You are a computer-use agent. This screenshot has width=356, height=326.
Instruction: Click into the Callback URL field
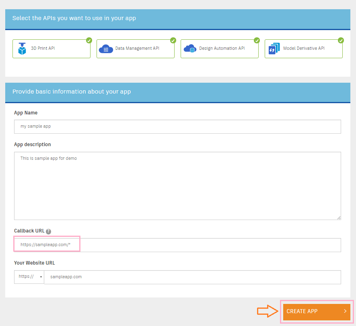click(x=177, y=245)
